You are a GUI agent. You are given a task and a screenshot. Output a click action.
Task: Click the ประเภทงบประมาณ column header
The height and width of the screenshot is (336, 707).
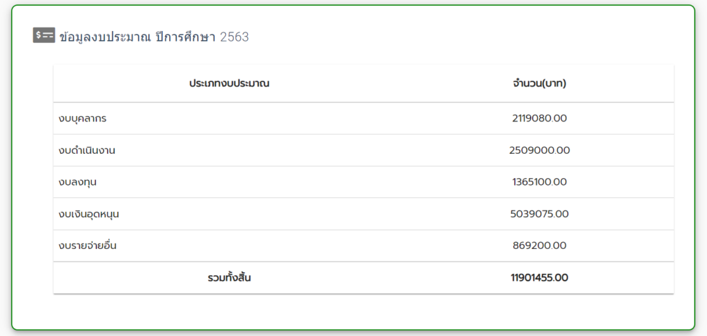click(229, 83)
